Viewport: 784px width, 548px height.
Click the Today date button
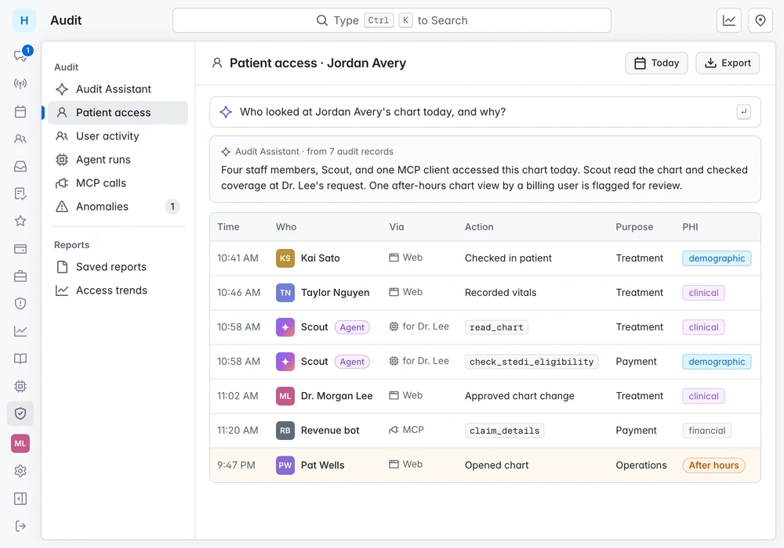[656, 63]
